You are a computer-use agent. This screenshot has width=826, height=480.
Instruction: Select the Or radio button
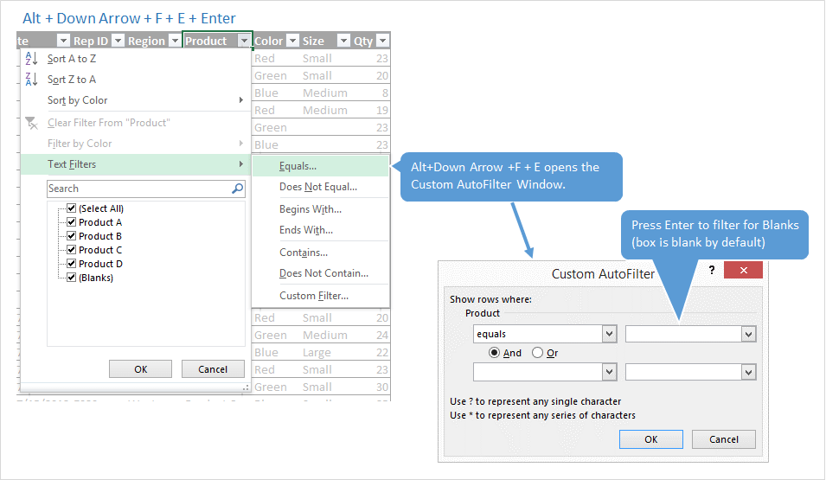[537, 353]
